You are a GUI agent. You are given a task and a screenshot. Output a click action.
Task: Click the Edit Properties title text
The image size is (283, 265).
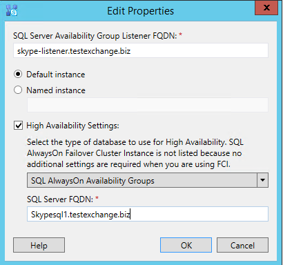141,11
